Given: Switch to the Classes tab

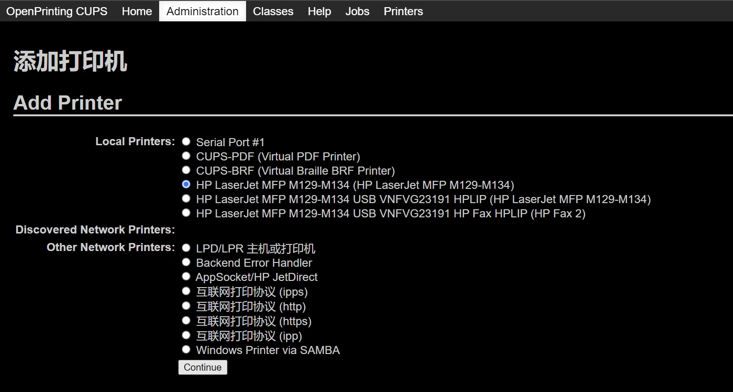Looking at the screenshot, I should point(273,11).
